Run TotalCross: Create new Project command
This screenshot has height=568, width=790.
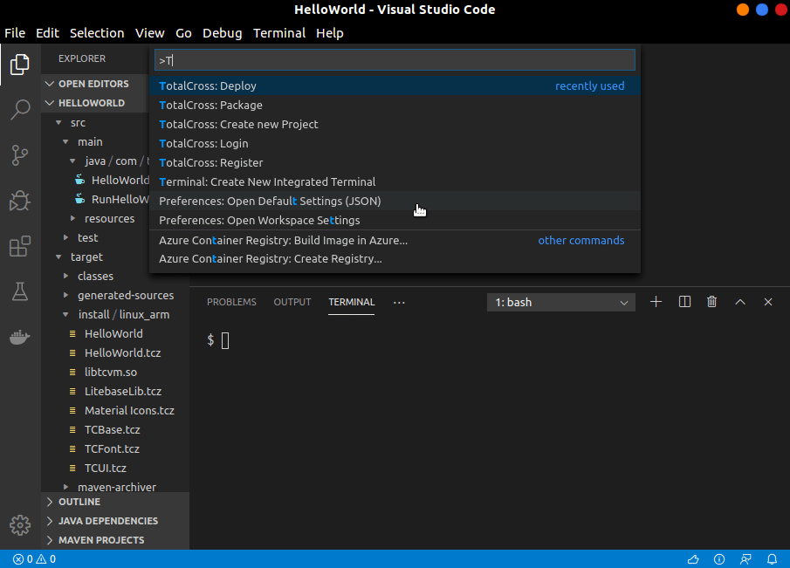click(x=395, y=125)
